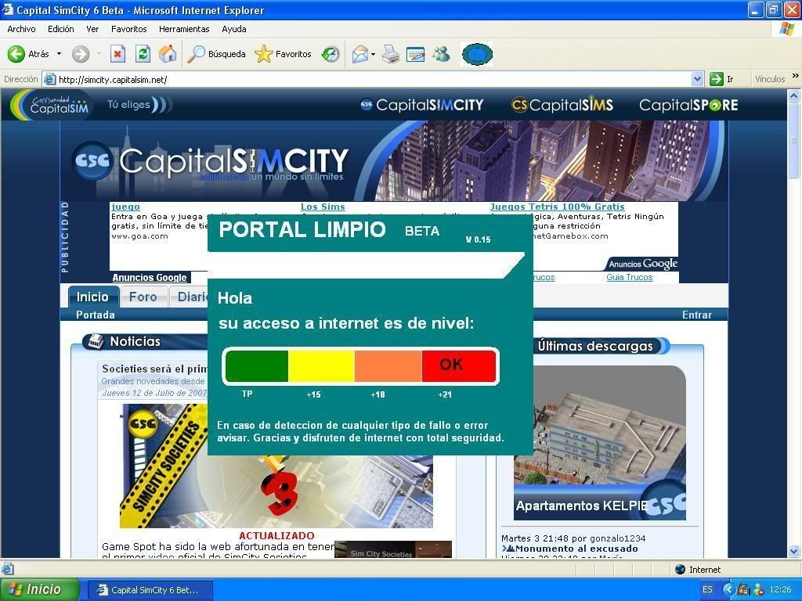Click the CSC CapitalSIMCITY logo in top bar
Viewport: 802px width, 601px height.
point(421,104)
